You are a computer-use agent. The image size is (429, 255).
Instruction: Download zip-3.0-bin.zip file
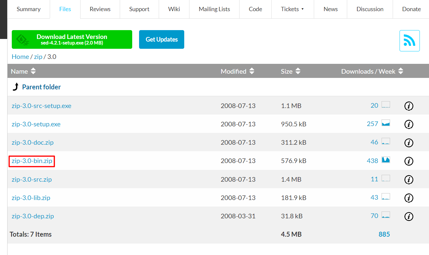click(x=32, y=161)
